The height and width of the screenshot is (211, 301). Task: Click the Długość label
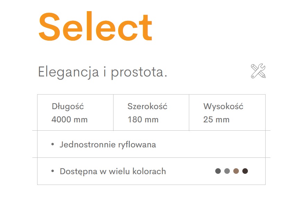(68, 106)
